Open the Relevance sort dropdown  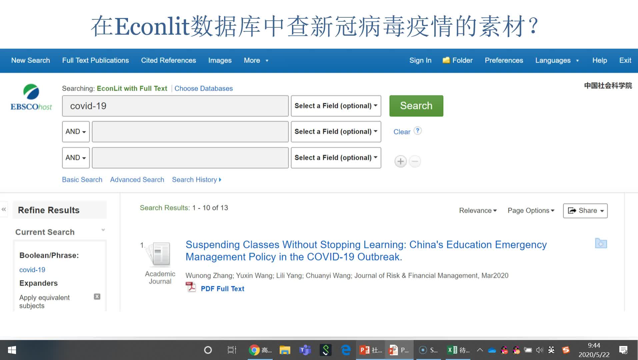pos(478,210)
